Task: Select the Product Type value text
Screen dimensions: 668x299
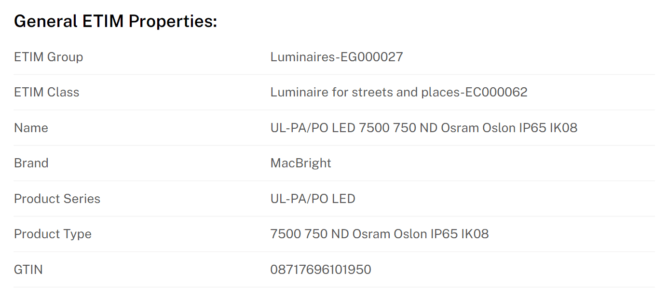Action: pos(379,234)
